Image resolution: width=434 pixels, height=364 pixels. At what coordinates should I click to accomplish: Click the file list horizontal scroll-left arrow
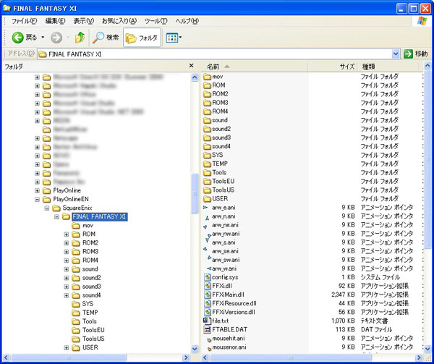click(205, 357)
